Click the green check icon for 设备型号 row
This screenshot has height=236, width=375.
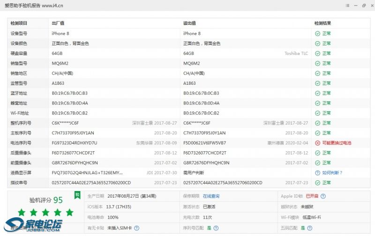[x=317, y=34]
